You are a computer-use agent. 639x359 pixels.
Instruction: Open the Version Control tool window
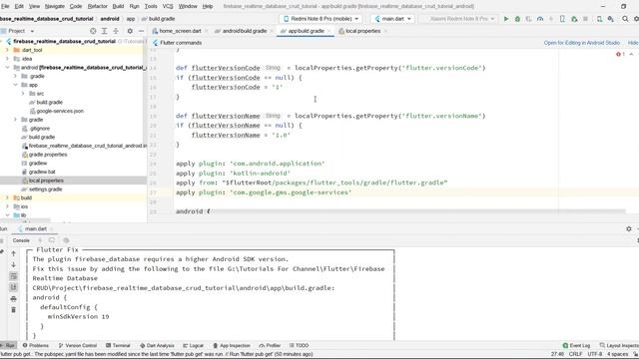[x=78, y=346]
